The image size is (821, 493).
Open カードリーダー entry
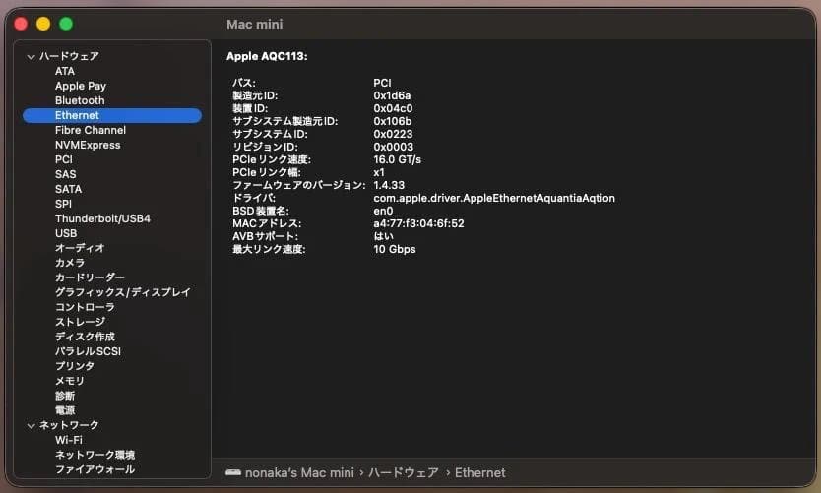(90, 277)
